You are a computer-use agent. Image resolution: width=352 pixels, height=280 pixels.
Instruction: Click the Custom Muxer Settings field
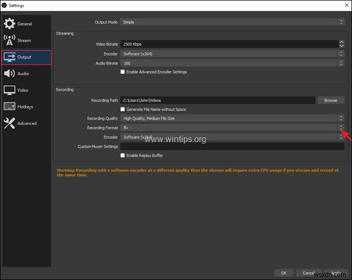coord(232,146)
